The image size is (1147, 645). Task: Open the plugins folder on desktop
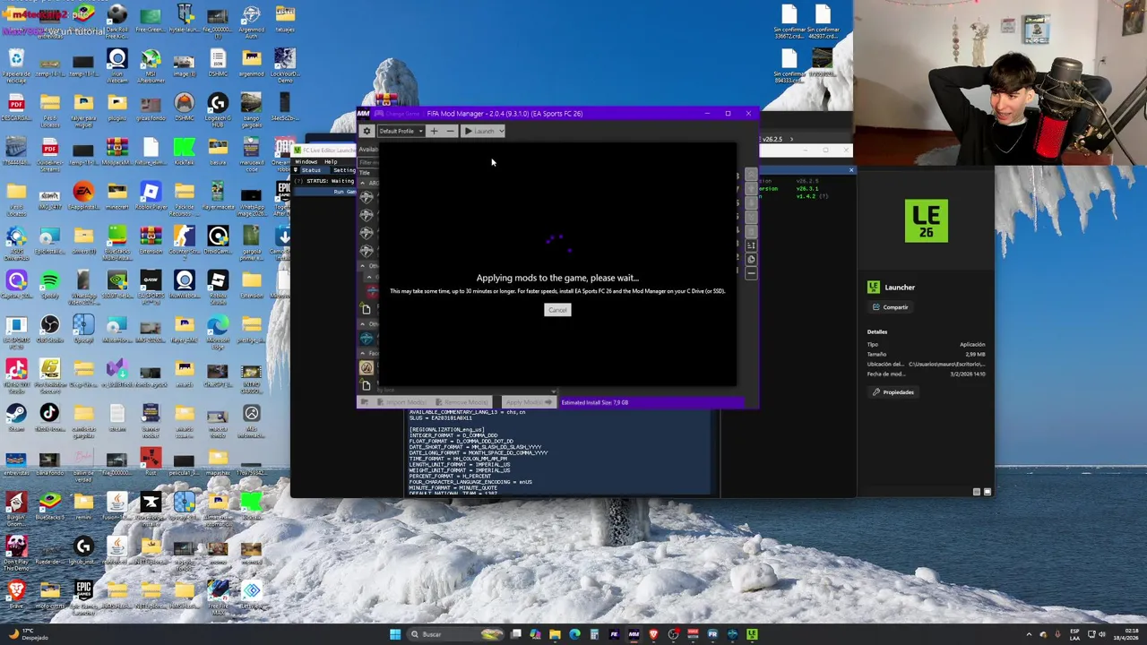click(x=116, y=109)
